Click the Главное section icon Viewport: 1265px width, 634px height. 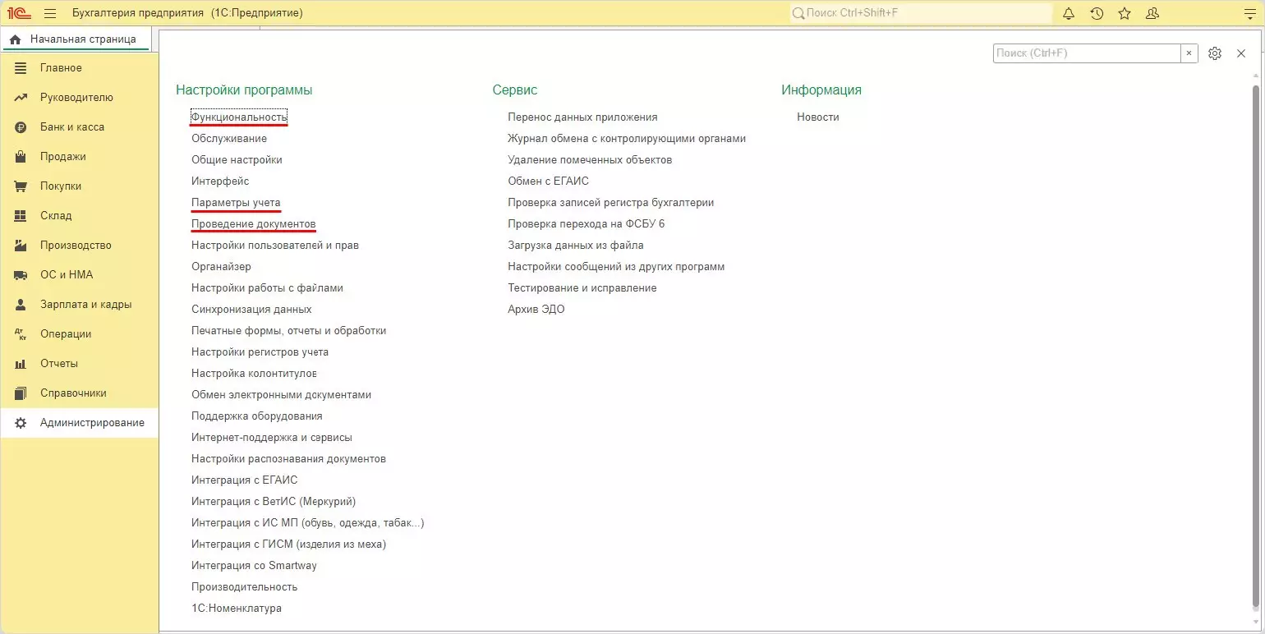[21, 68]
